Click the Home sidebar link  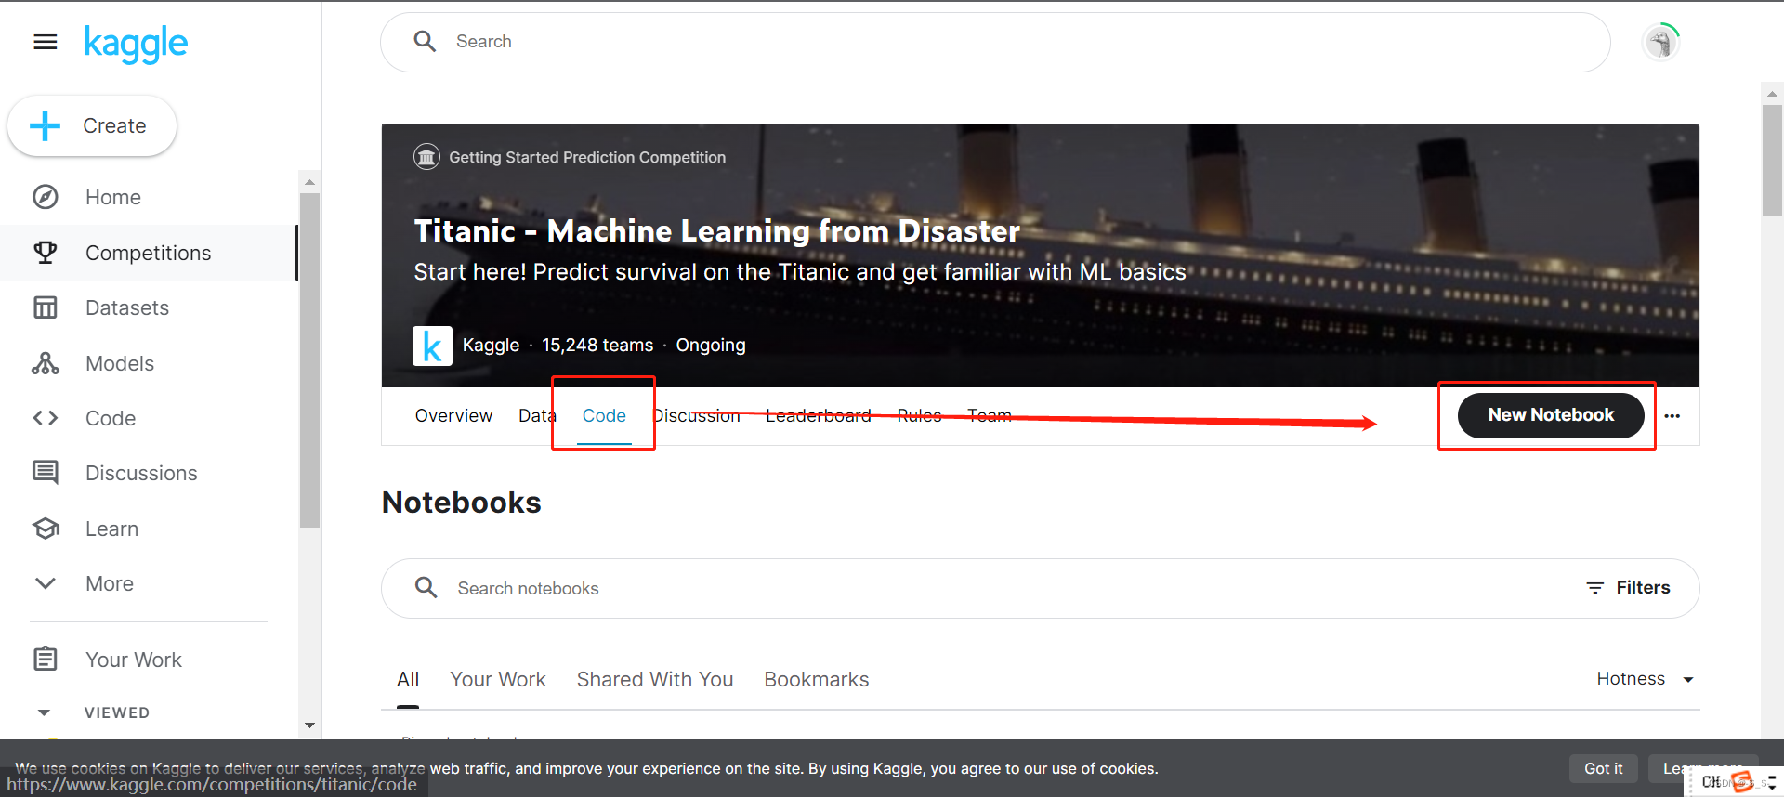113,197
